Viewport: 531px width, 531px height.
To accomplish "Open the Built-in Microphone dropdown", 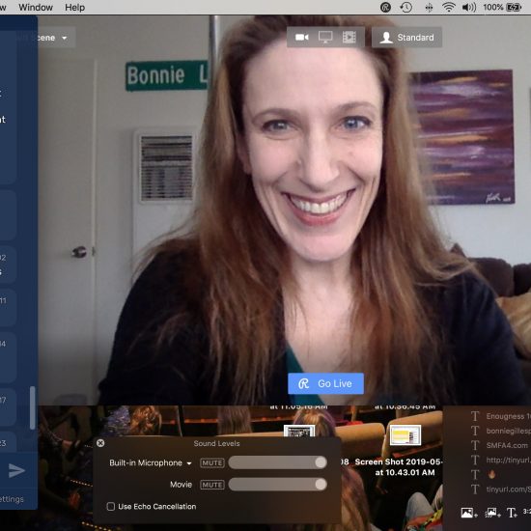I will click(151, 462).
